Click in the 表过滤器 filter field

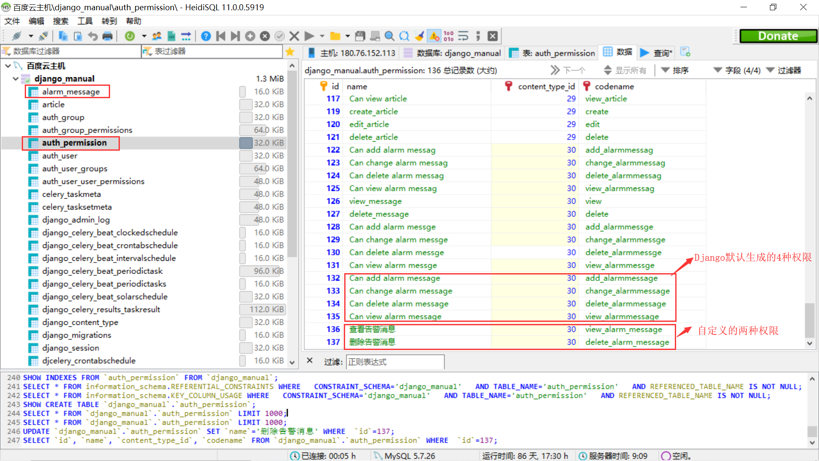[x=212, y=52]
